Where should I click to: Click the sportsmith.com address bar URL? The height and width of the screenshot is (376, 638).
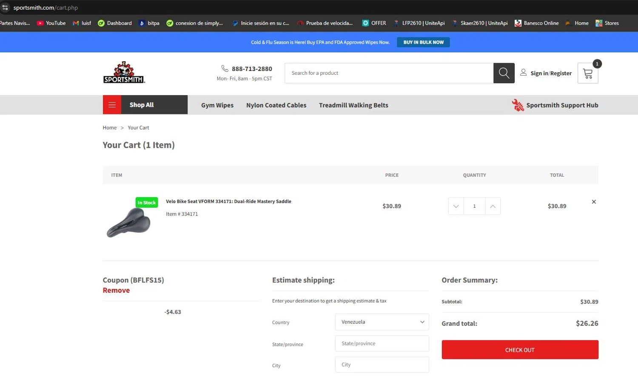(46, 8)
